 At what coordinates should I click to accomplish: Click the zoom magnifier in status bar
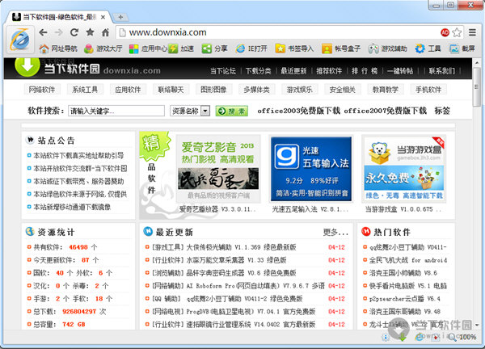pos(452,337)
